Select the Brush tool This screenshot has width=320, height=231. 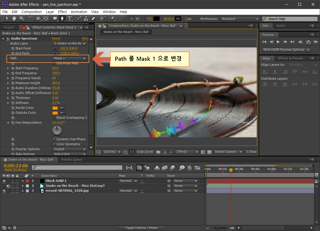pyautogui.click(x=79, y=19)
